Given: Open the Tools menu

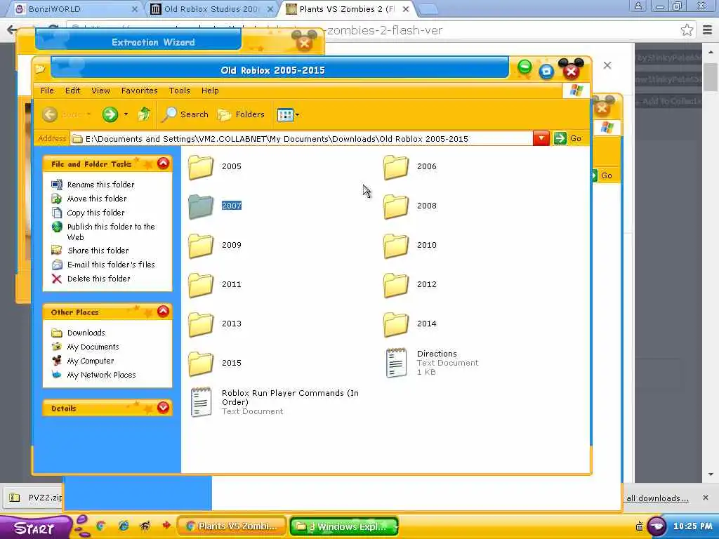Looking at the screenshot, I should point(179,91).
